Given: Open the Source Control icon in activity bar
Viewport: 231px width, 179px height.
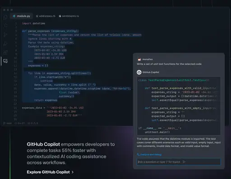Looking at the screenshot, I should pyautogui.click(x=5, y=35).
